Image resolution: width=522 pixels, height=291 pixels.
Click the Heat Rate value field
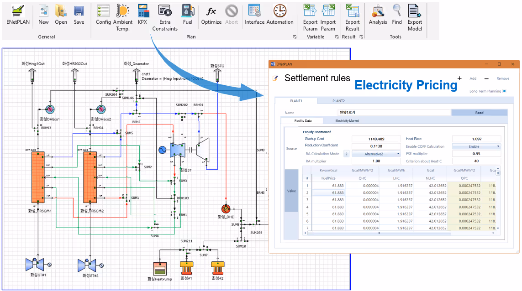476,139
